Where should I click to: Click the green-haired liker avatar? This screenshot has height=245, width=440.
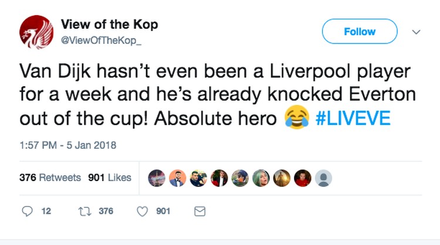pyautogui.click(x=260, y=178)
